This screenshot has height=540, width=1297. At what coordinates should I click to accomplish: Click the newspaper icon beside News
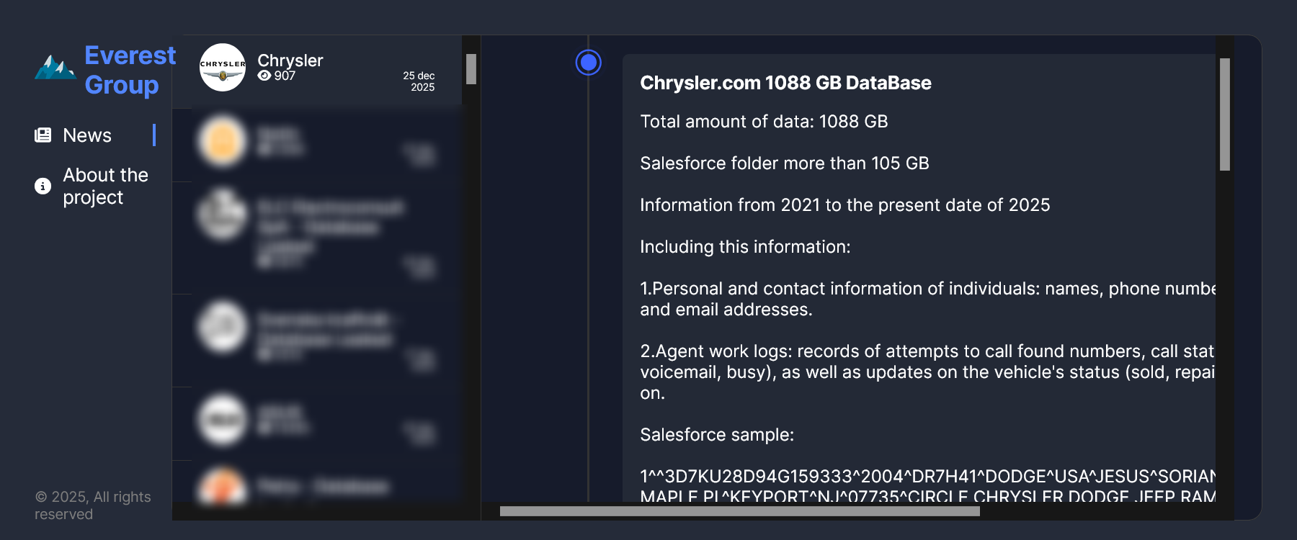click(x=43, y=135)
